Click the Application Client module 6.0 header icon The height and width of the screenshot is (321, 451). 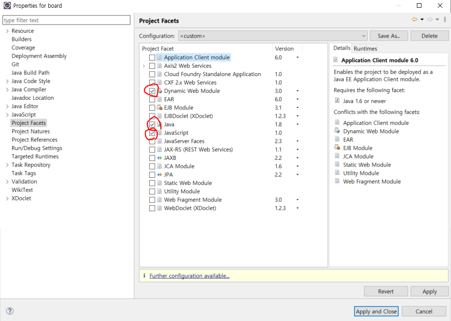[x=336, y=60]
